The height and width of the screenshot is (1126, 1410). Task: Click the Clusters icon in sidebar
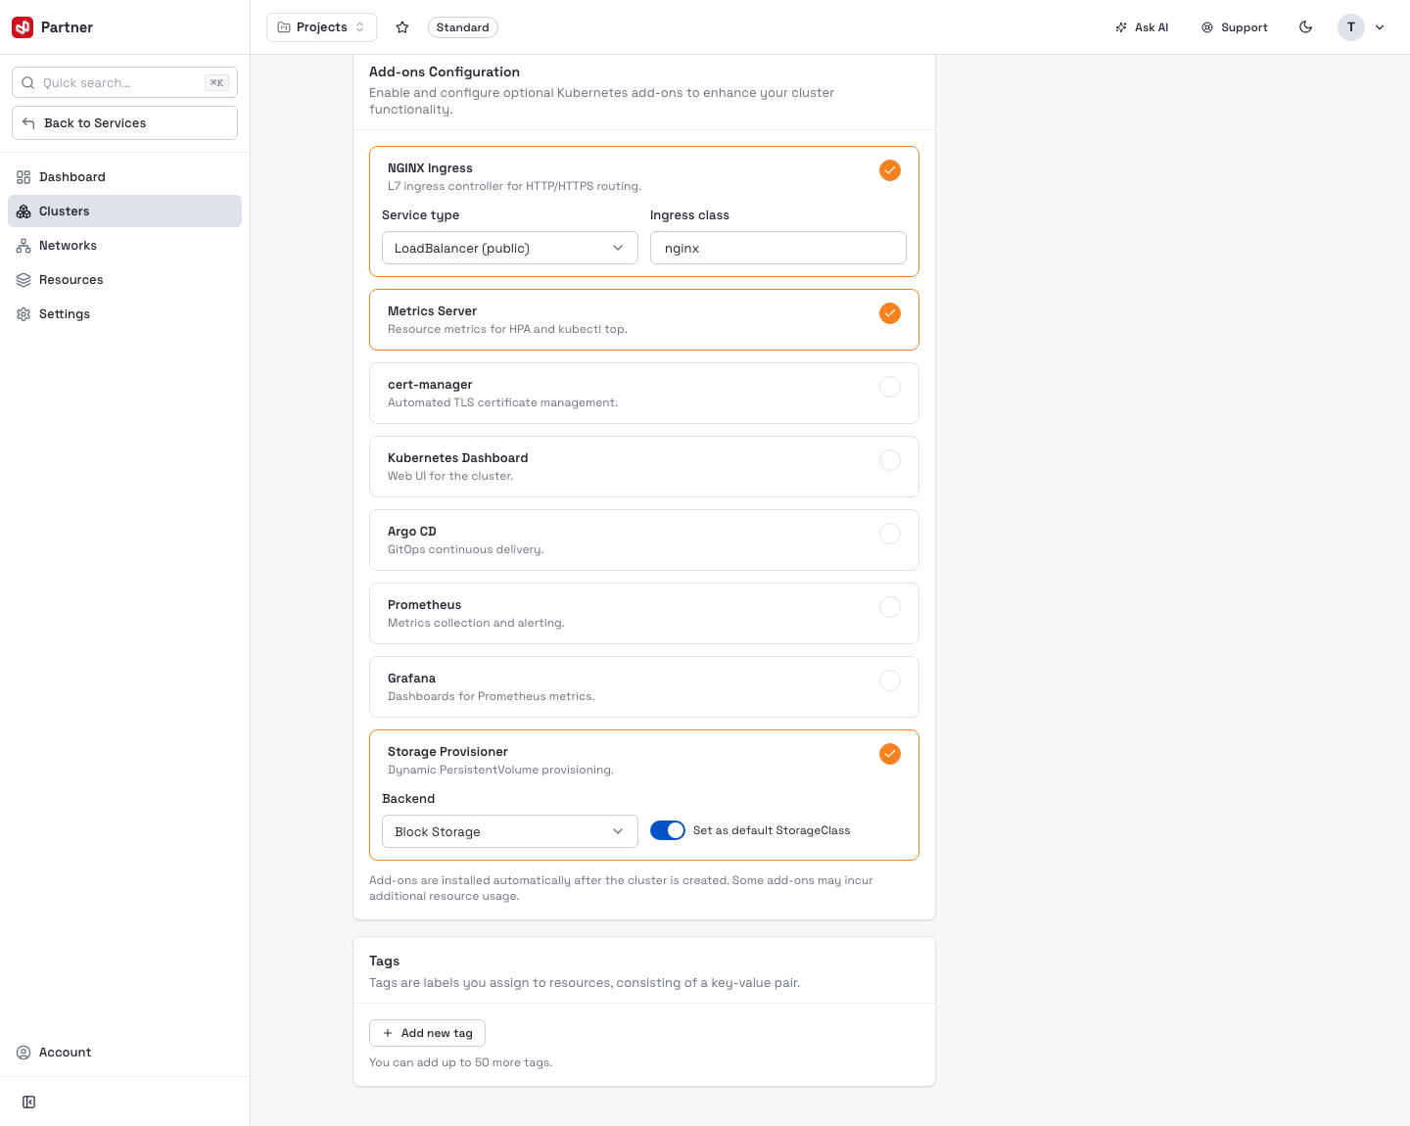coord(23,211)
